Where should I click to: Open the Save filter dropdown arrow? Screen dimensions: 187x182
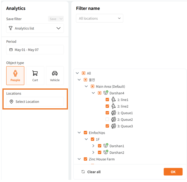click(61, 19)
